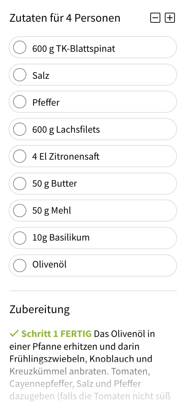
Task: Decrease servings with the minus icon
Action: pyautogui.click(x=155, y=18)
